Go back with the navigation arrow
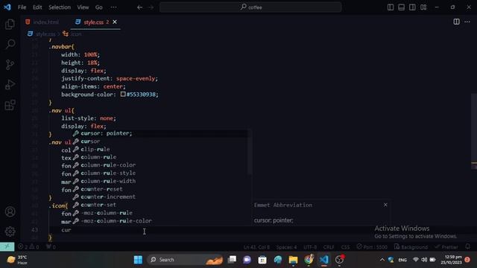 click(139, 7)
